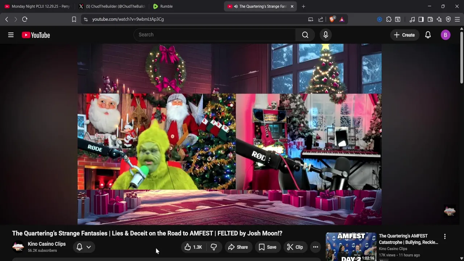Open Brave Shields lion icon

coord(332,19)
